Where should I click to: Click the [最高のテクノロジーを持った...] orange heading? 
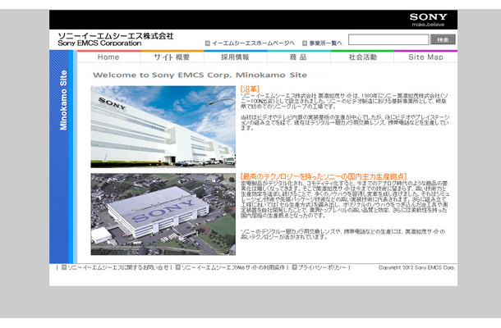click(x=324, y=176)
